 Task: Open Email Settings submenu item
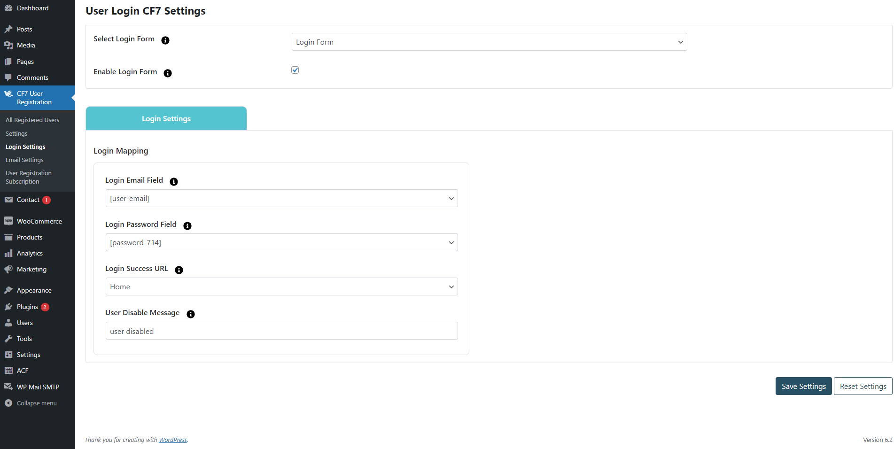click(24, 160)
